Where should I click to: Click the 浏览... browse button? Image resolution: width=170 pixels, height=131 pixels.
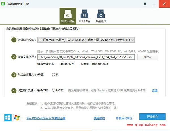148,57
